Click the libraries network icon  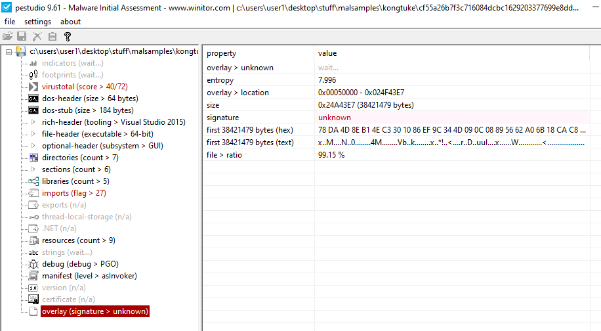33,181
